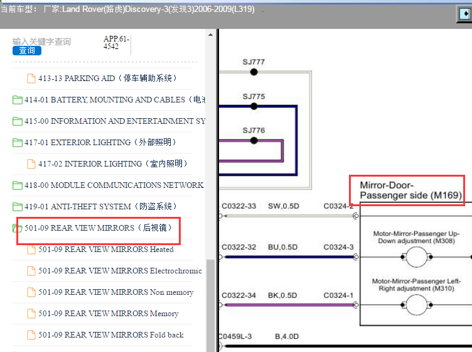
Task: Click Left-Right adjustment motor M310 symbol
Action: click(x=417, y=305)
